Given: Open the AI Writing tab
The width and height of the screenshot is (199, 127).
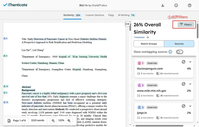Looking at the screenshot, I should (x=127, y=15).
